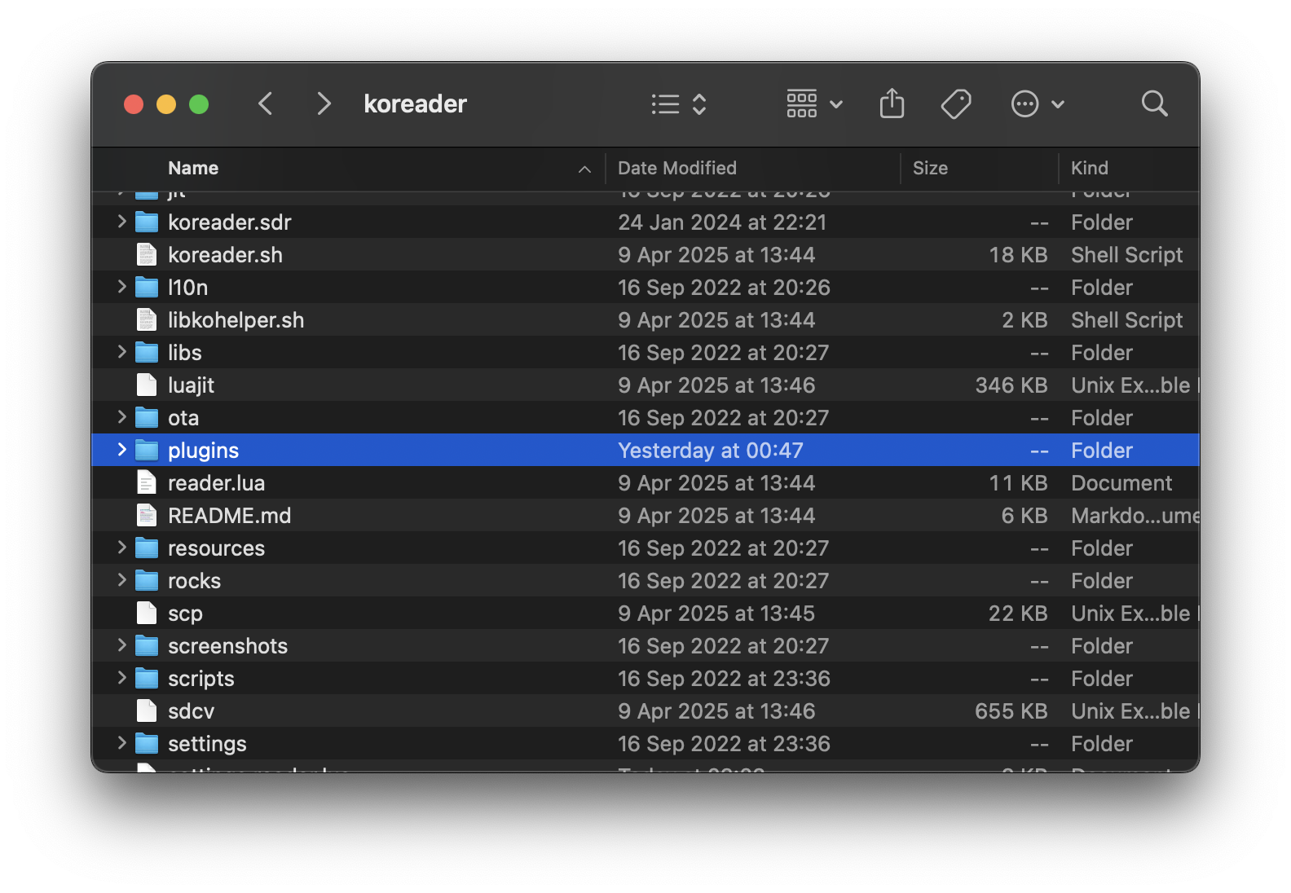
Task: Click the '655 KB' size value
Action: click(x=1011, y=711)
